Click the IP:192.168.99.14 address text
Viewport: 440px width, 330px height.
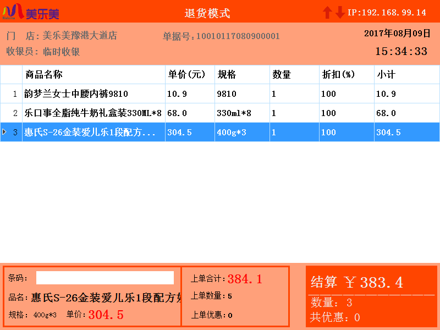387,13
